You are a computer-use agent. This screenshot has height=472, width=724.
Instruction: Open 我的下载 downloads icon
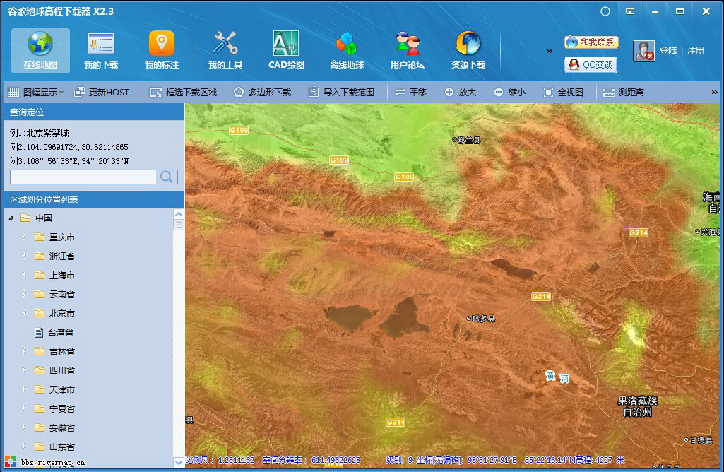(x=101, y=44)
